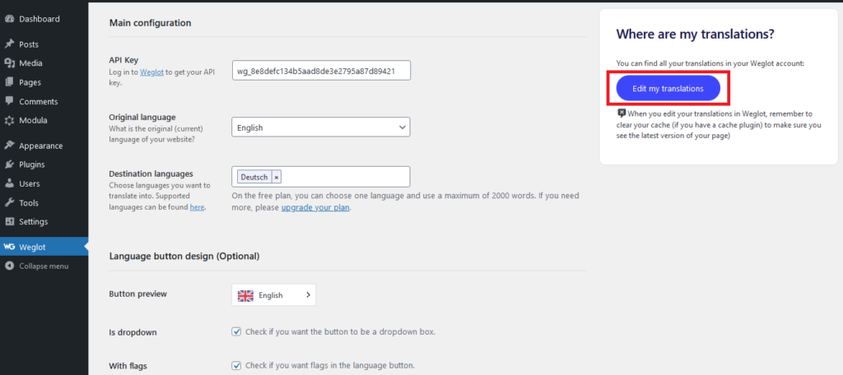The width and height of the screenshot is (843, 375).
Task: Follow the upgrade your plan link
Action: point(315,207)
